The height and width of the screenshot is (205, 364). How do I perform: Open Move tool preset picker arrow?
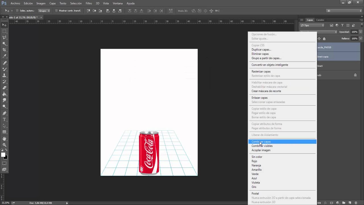click(x=12, y=11)
